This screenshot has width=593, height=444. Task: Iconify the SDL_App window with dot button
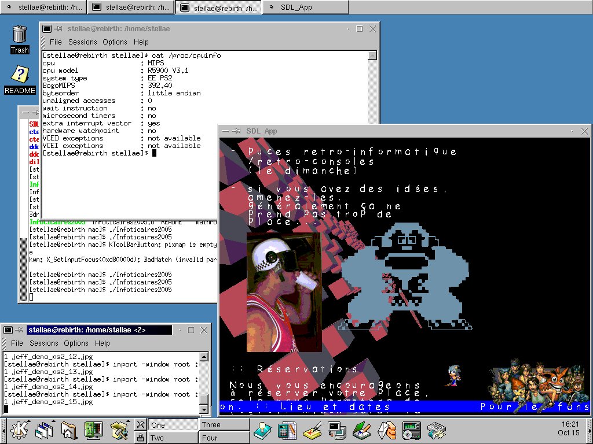(x=572, y=131)
